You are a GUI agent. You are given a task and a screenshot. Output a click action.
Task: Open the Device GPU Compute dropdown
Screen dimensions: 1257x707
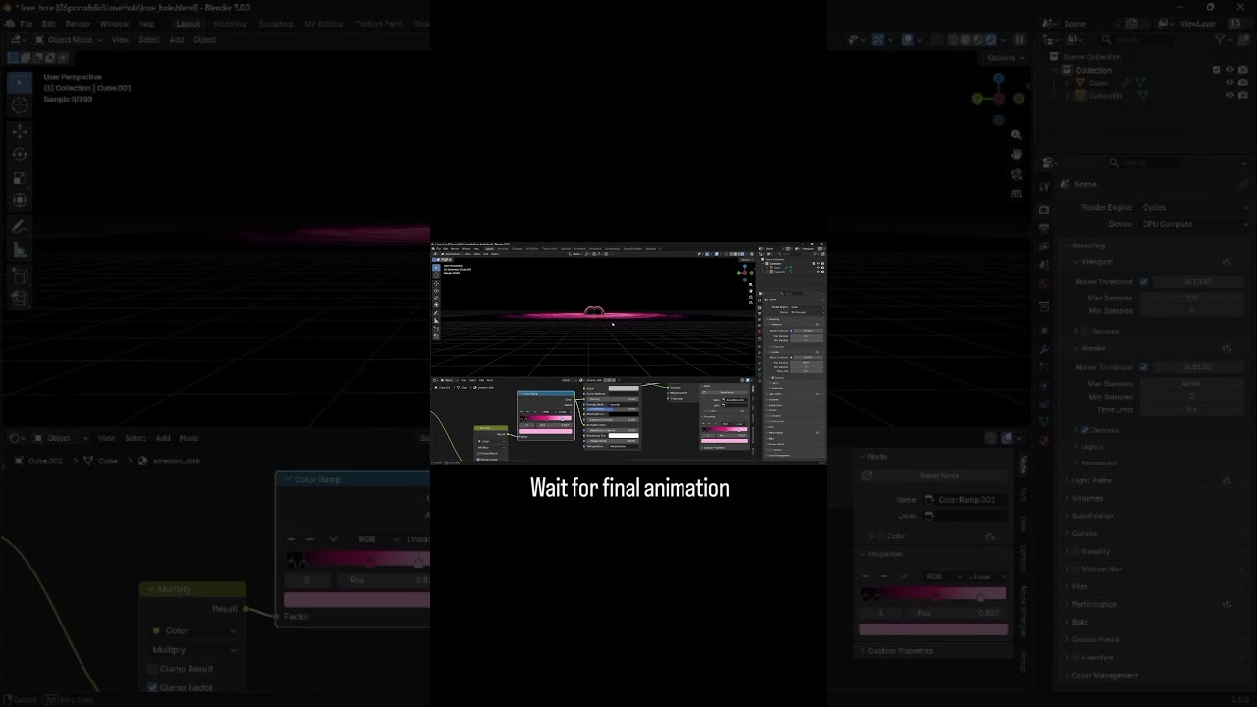point(1192,224)
